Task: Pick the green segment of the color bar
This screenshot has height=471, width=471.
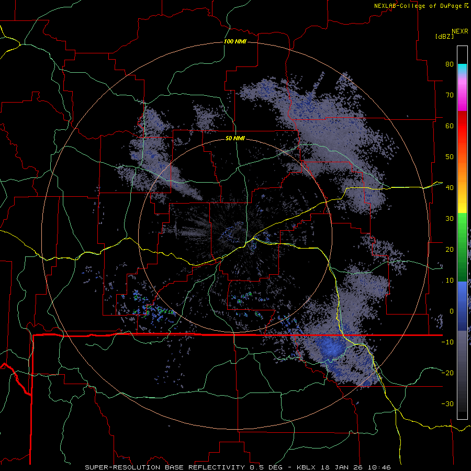Action: click(x=462, y=247)
